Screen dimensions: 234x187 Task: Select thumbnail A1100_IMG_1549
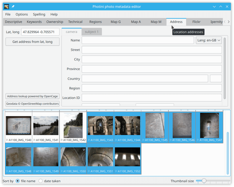[46, 159]
